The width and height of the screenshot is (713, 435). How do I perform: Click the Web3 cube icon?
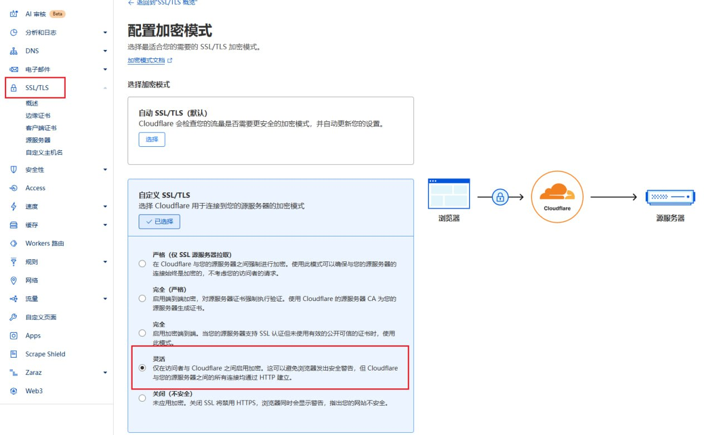point(14,390)
